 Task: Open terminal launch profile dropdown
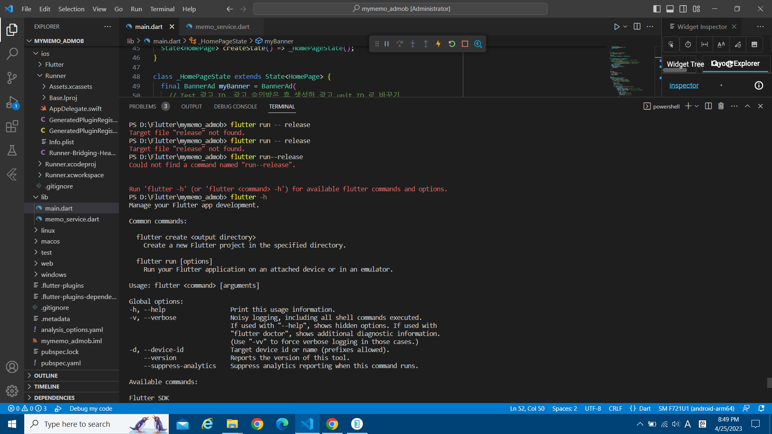point(696,106)
